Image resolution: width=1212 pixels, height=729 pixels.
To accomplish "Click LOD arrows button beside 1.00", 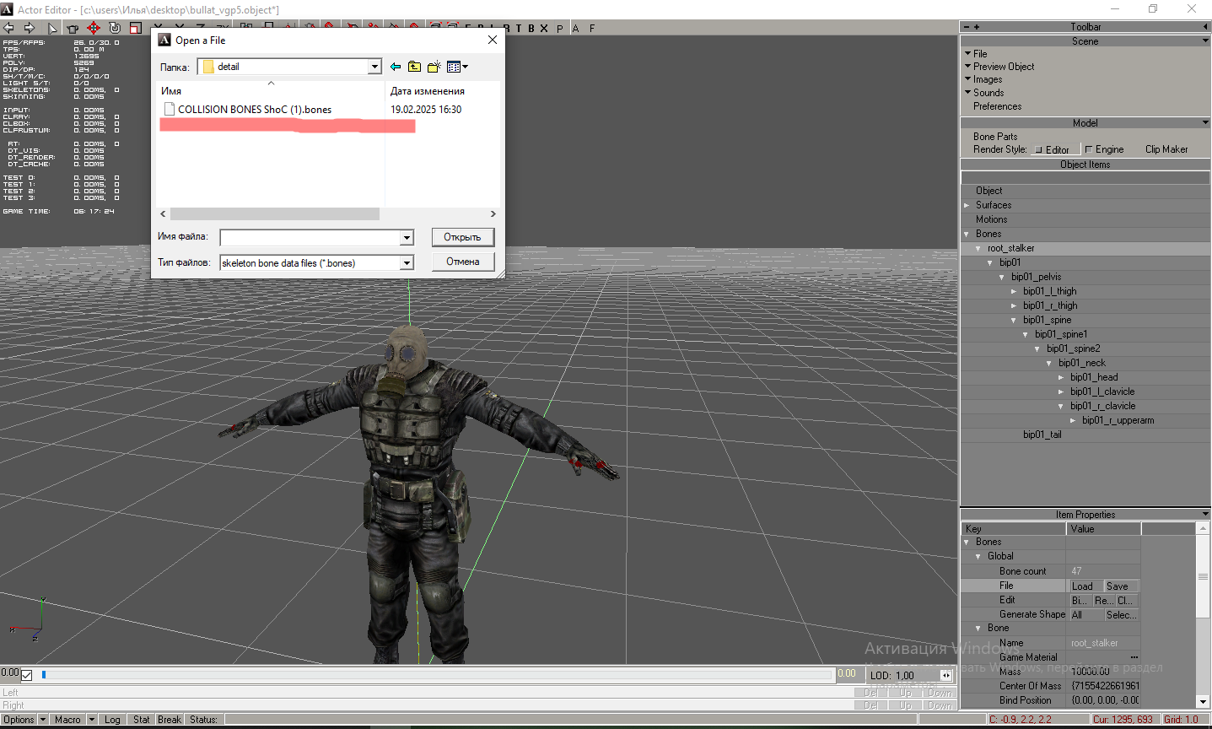I will tap(946, 675).
